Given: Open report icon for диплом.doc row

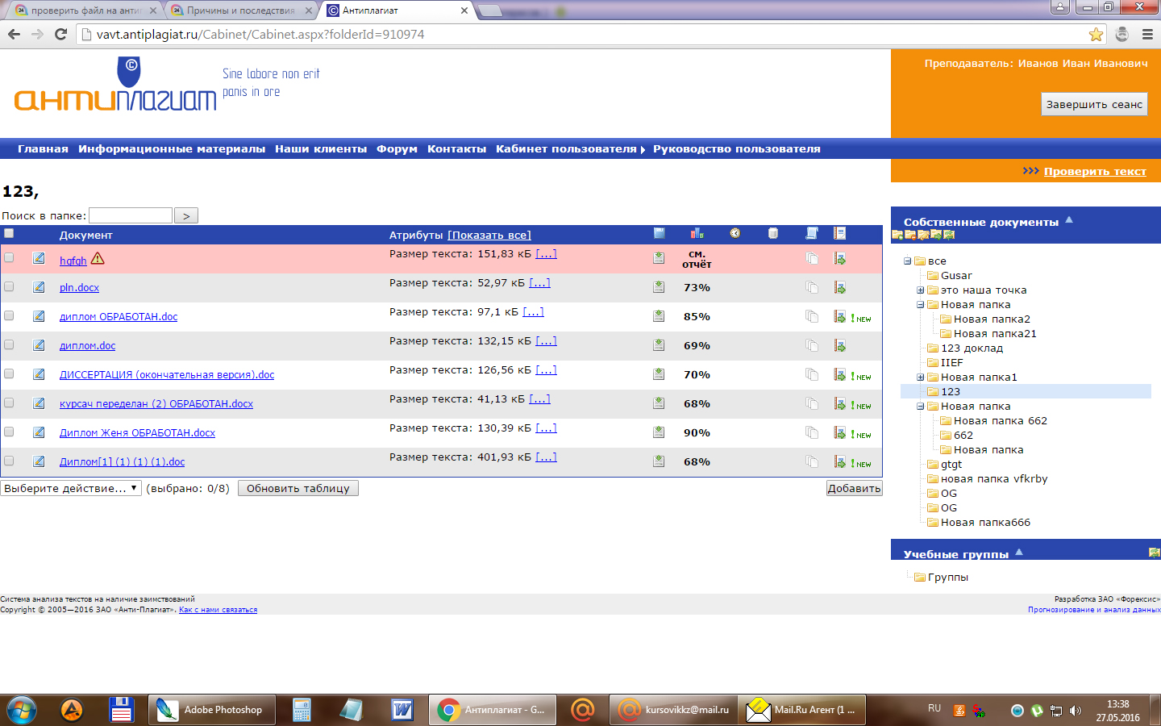Looking at the screenshot, I should click(839, 345).
